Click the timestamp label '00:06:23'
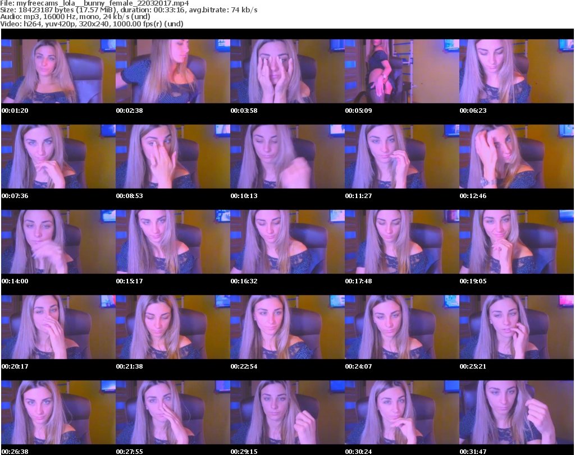575x455 pixels. point(473,111)
